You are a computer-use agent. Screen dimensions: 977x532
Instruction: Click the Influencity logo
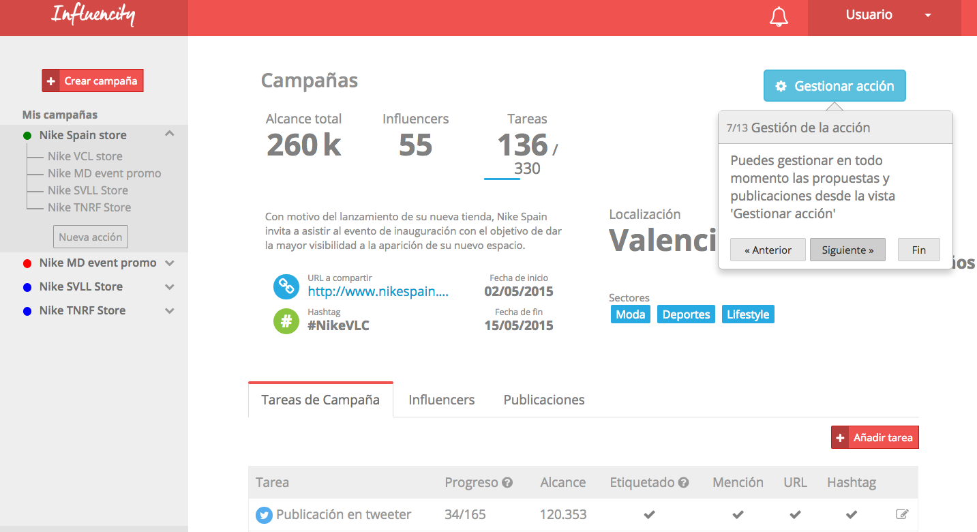[x=93, y=15]
